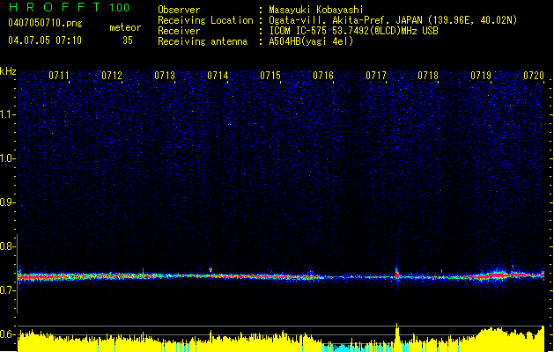The width and height of the screenshot is (554, 352).
Task: Click the kHz axis unit label
Action: 8,71
